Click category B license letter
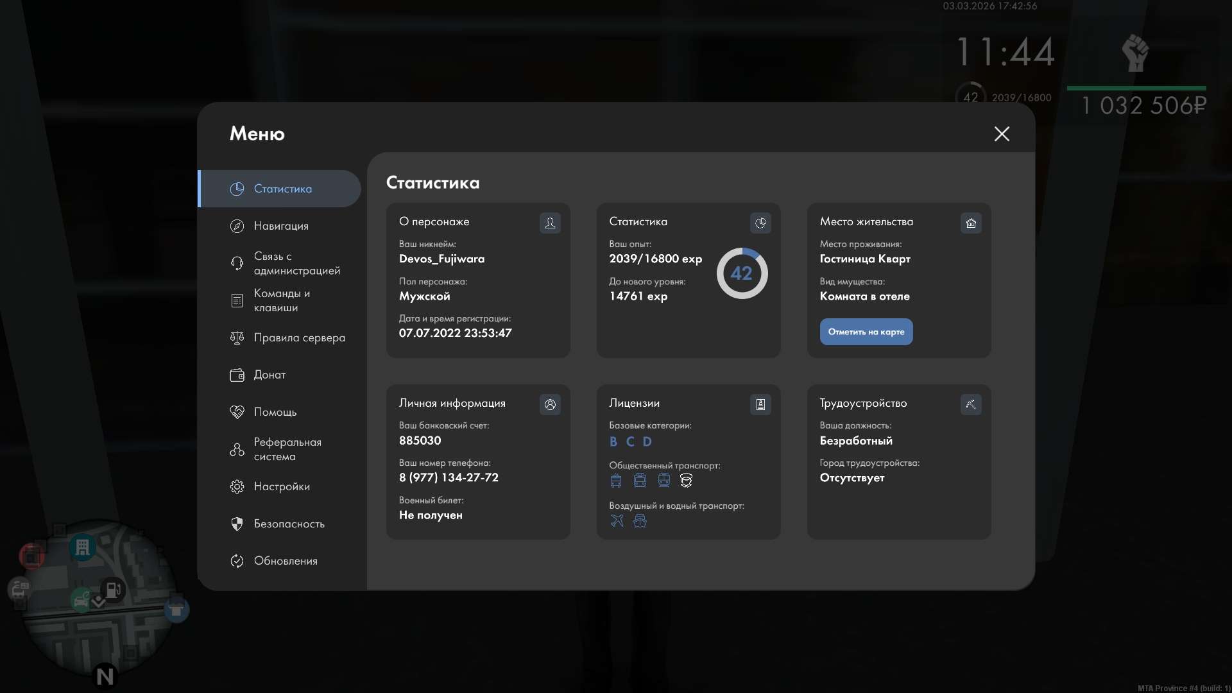The width and height of the screenshot is (1232, 693). (613, 441)
